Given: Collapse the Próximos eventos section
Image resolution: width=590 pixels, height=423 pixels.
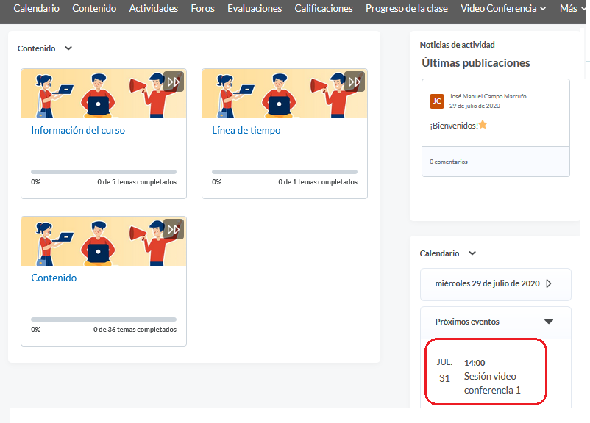Looking at the screenshot, I should tap(548, 322).
